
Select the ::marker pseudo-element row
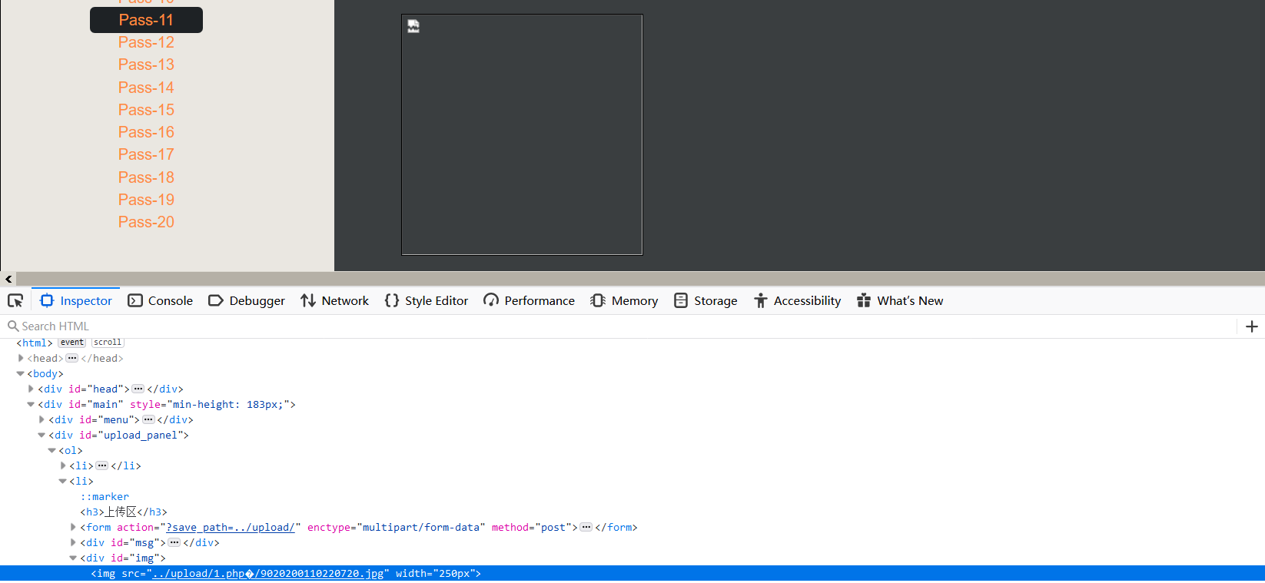point(105,496)
